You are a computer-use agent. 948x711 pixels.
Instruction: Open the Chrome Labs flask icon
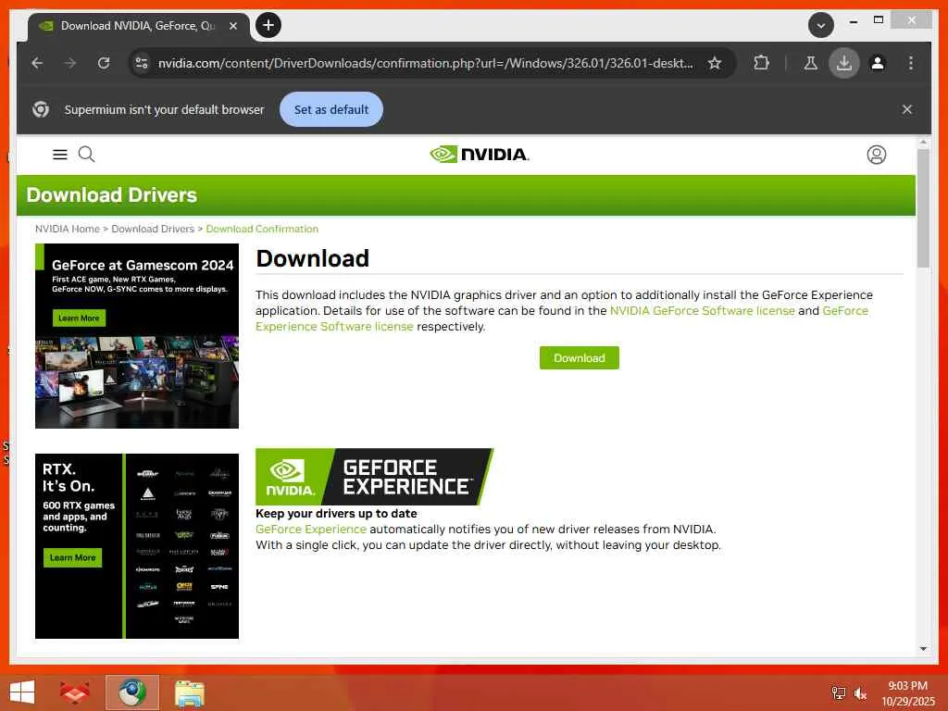[811, 63]
